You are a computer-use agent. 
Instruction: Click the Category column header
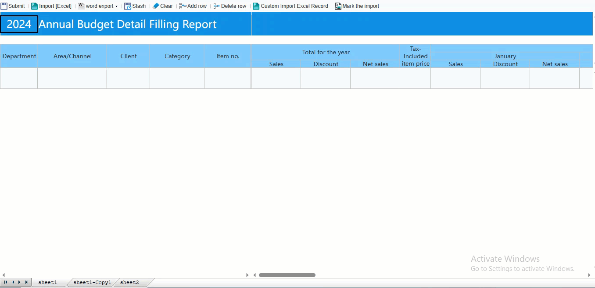[177, 56]
